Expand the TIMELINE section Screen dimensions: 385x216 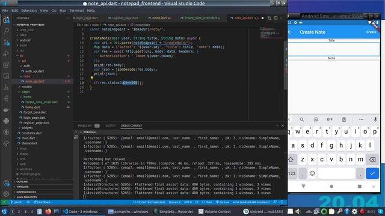coord(43,187)
